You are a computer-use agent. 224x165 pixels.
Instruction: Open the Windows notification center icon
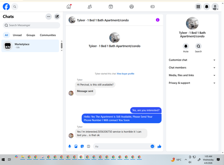click(218, 160)
